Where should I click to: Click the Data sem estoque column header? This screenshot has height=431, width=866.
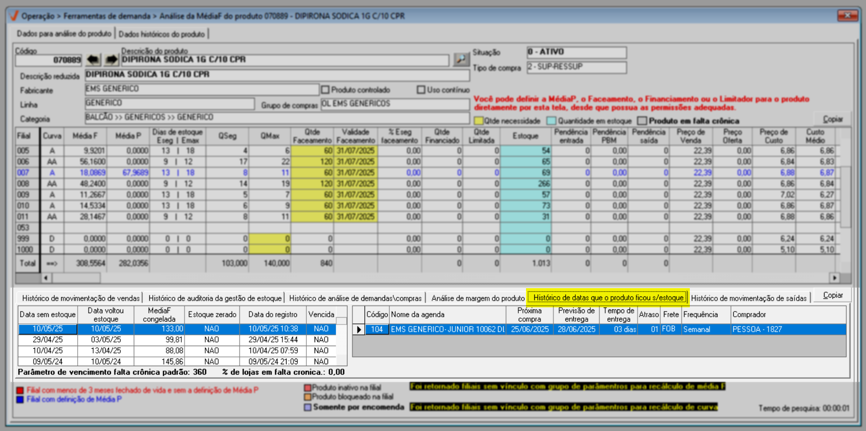click(48, 315)
